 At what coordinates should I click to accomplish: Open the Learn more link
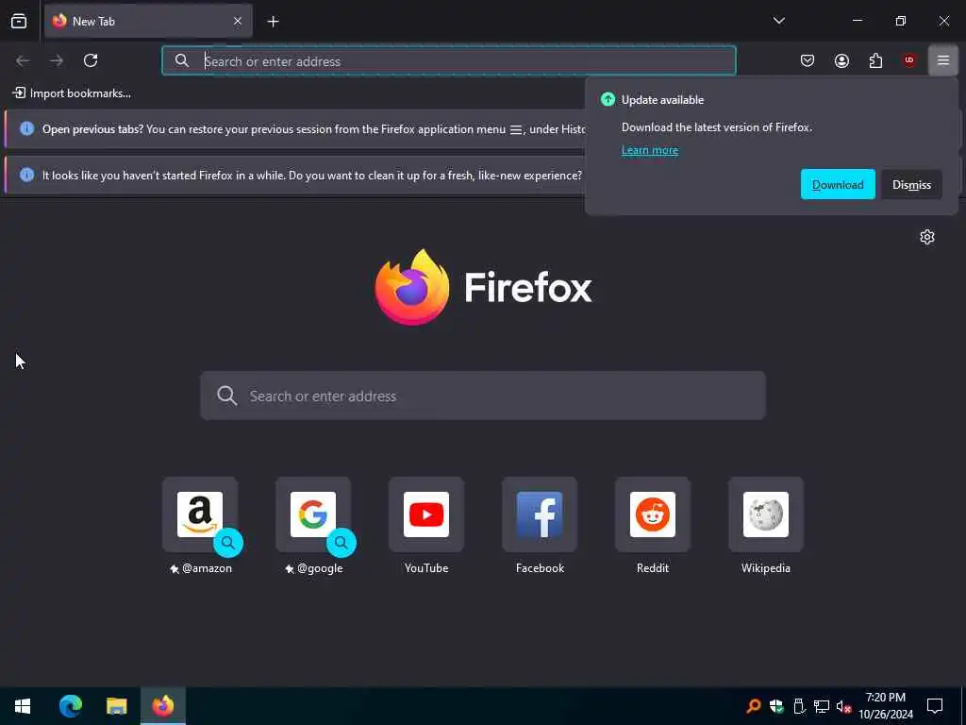tap(649, 150)
